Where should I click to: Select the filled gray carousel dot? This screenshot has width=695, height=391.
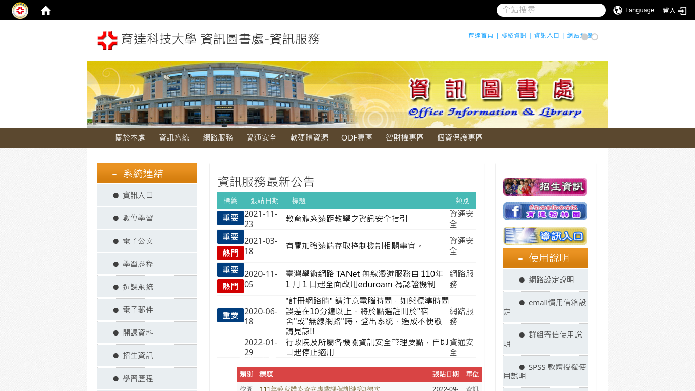tap(585, 37)
